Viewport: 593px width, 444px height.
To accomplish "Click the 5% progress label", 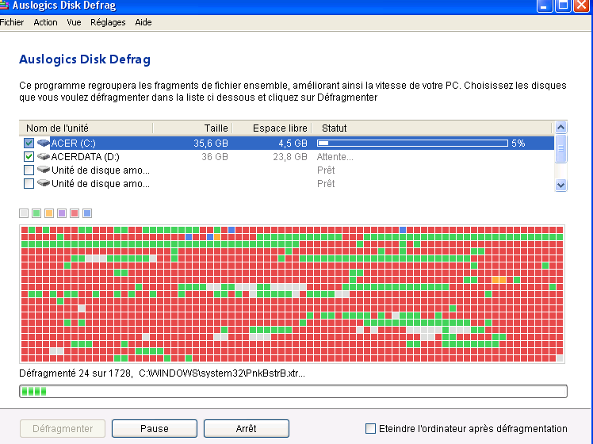I will [518, 144].
